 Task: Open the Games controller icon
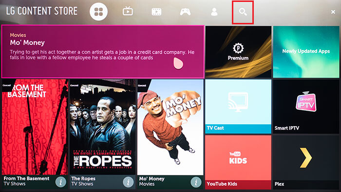tap(185, 12)
